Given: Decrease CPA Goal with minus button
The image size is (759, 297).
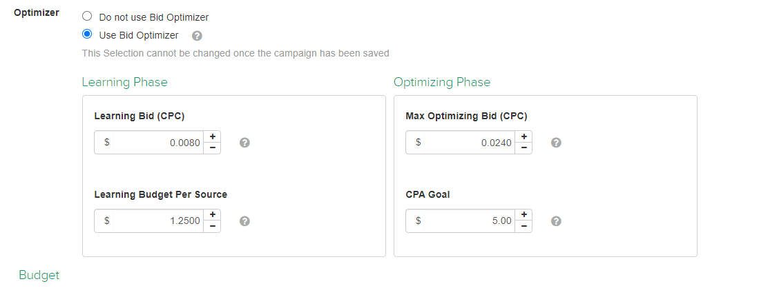Looking at the screenshot, I should [523, 226].
